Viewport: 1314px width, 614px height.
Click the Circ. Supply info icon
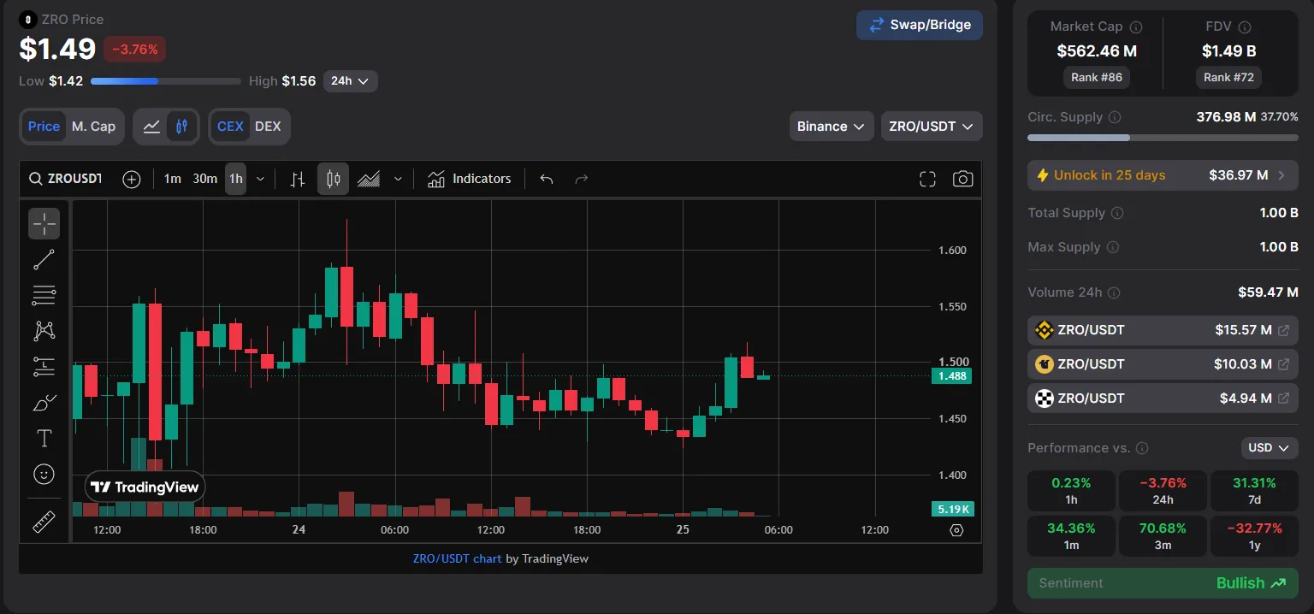click(x=1115, y=117)
